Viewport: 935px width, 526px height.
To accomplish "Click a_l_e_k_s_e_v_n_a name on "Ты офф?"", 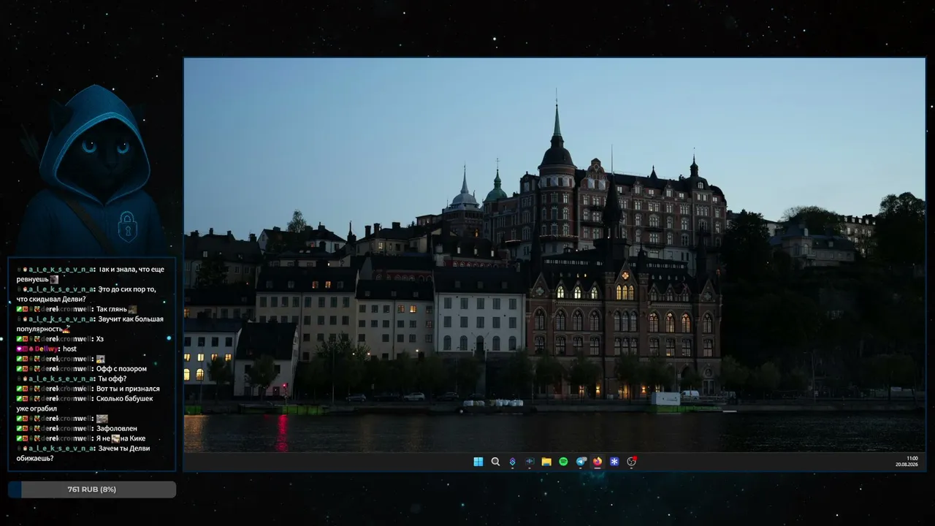I will coord(61,379).
